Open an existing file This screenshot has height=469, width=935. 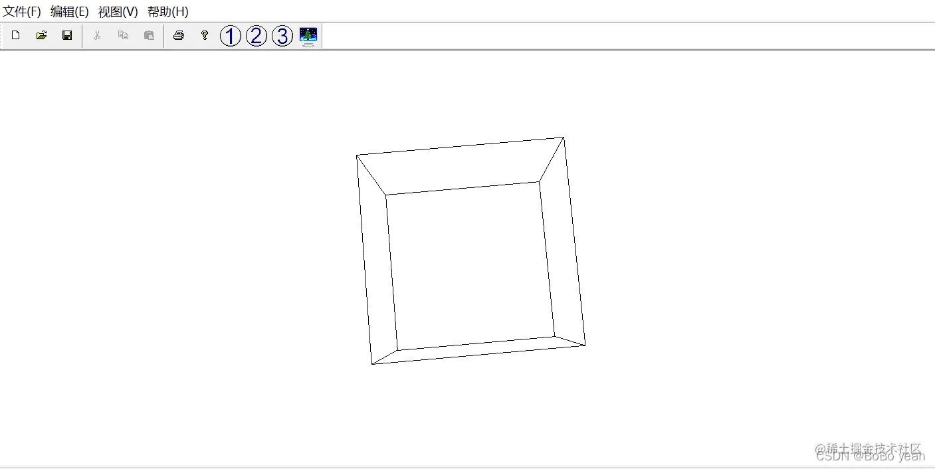[41, 35]
